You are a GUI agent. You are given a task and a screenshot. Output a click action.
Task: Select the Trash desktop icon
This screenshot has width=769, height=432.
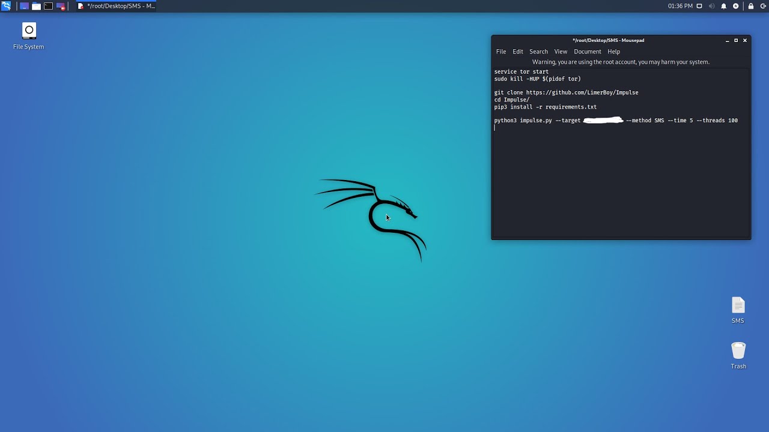738,355
